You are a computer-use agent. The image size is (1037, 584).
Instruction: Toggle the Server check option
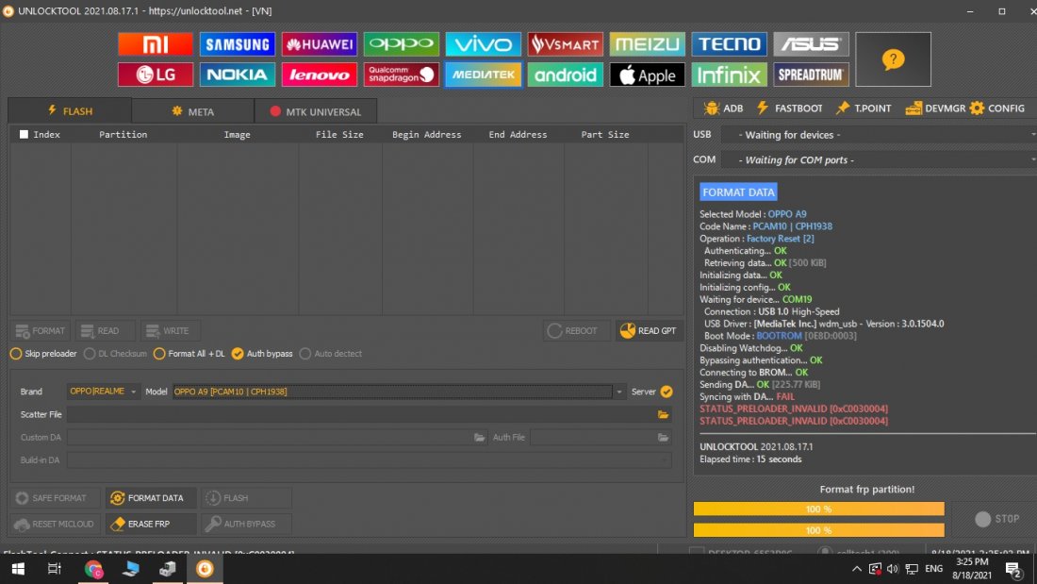tap(667, 392)
